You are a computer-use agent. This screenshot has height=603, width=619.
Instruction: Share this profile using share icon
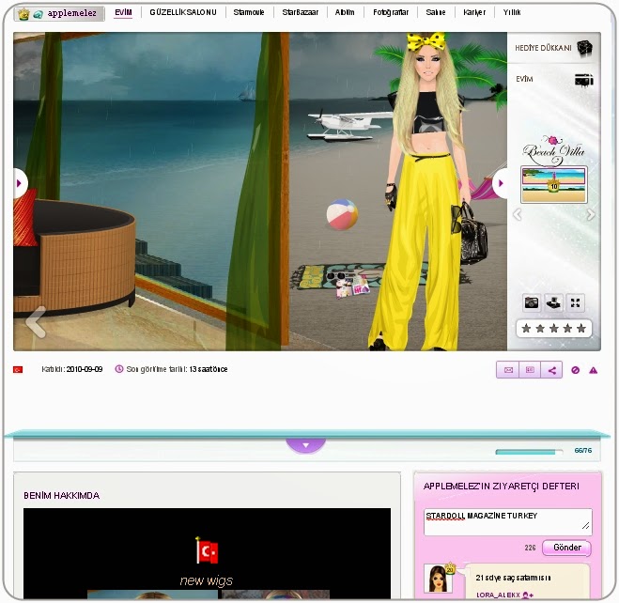pyautogui.click(x=551, y=370)
